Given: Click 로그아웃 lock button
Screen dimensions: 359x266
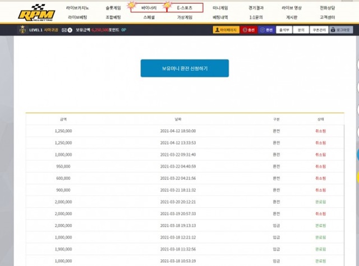Looking at the screenshot, I should [341, 30].
